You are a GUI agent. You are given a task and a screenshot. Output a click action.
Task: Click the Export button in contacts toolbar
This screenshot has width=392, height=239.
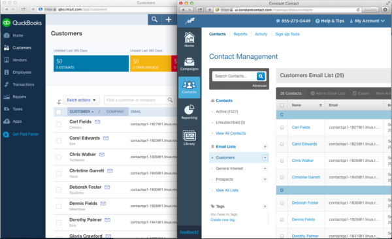(361, 93)
